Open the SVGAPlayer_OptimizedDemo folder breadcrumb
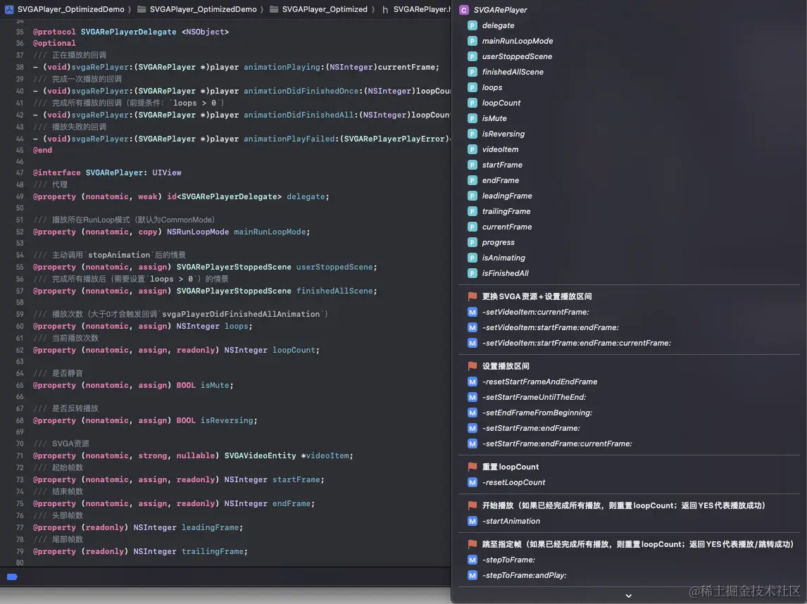 coord(204,8)
